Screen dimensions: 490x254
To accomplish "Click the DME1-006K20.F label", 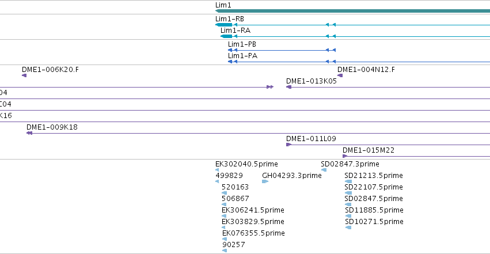I will (x=50, y=69).
